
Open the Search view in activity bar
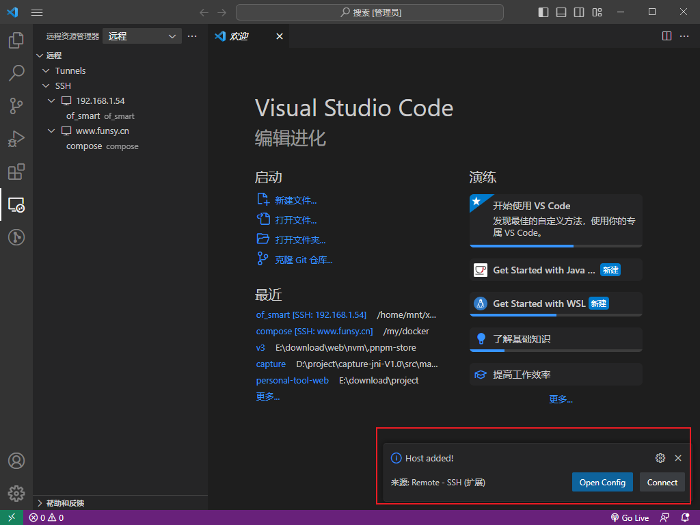(16, 72)
